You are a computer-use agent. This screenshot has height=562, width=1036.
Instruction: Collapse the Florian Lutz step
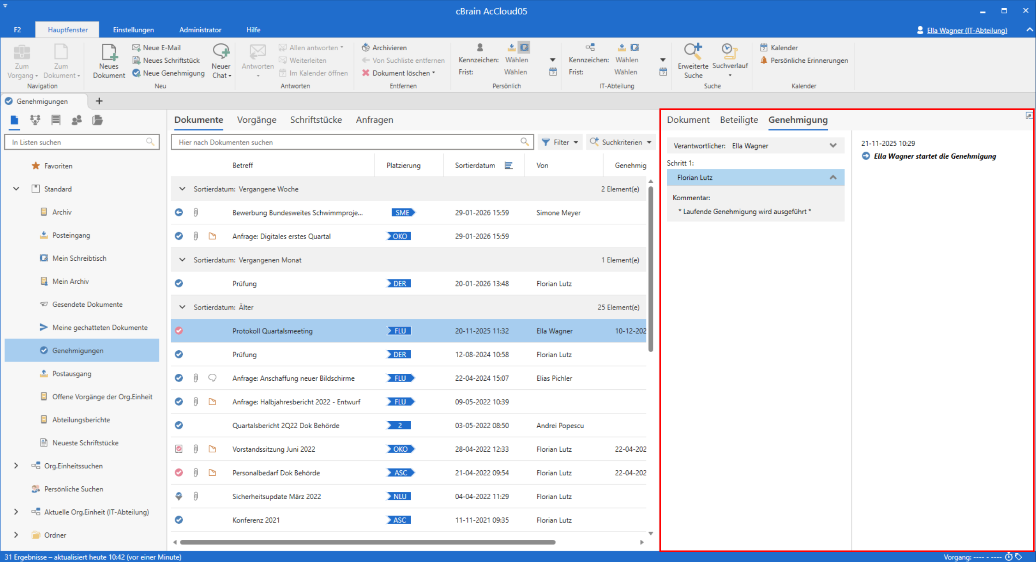(x=833, y=178)
